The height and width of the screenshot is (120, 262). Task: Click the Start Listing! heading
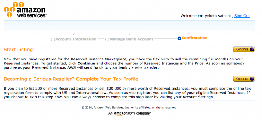tap(19, 50)
